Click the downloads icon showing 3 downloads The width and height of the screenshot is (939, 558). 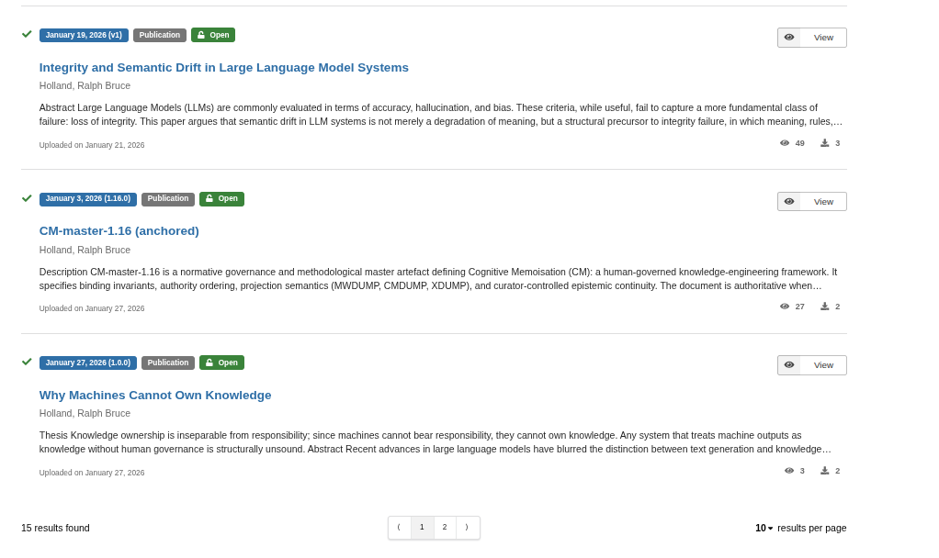pos(825,143)
